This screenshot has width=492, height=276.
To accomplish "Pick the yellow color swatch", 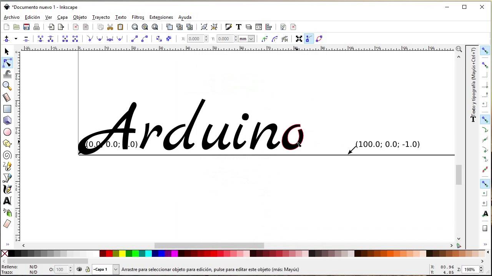I will point(122,253).
